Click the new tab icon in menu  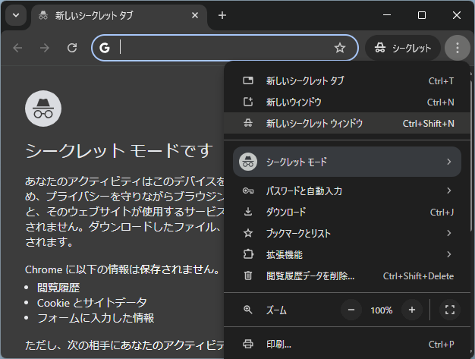coord(248,80)
